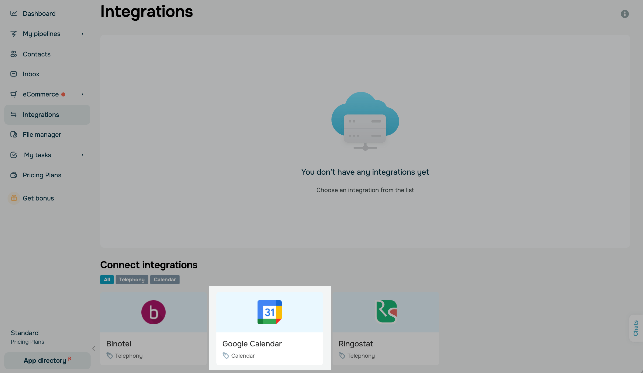Click the Dashboard chart icon

point(13,13)
